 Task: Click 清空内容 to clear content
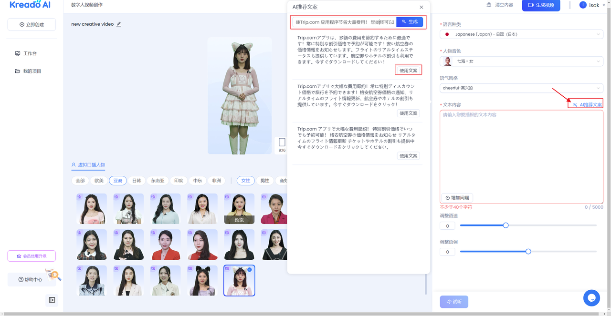[499, 5]
